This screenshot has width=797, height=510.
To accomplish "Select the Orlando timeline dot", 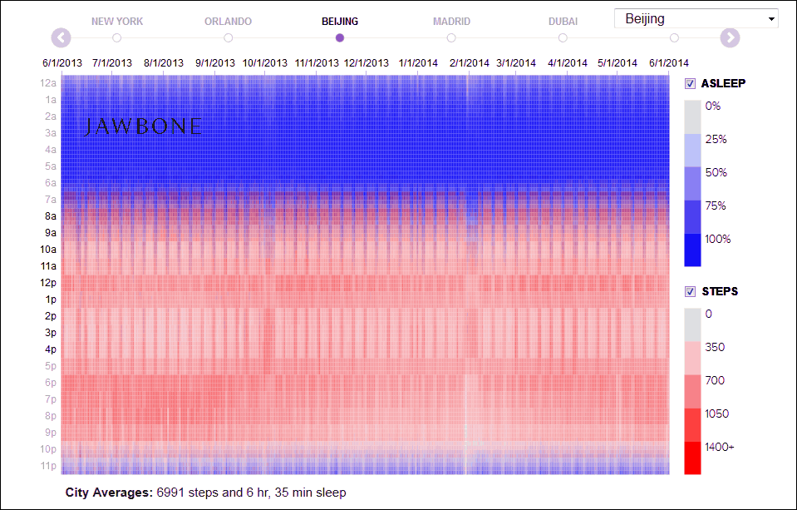I will 229,37.
